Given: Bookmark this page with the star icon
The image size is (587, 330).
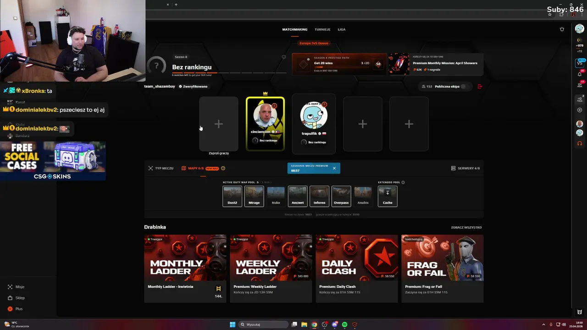Looking at the screenshot, I should coord(550,14).
